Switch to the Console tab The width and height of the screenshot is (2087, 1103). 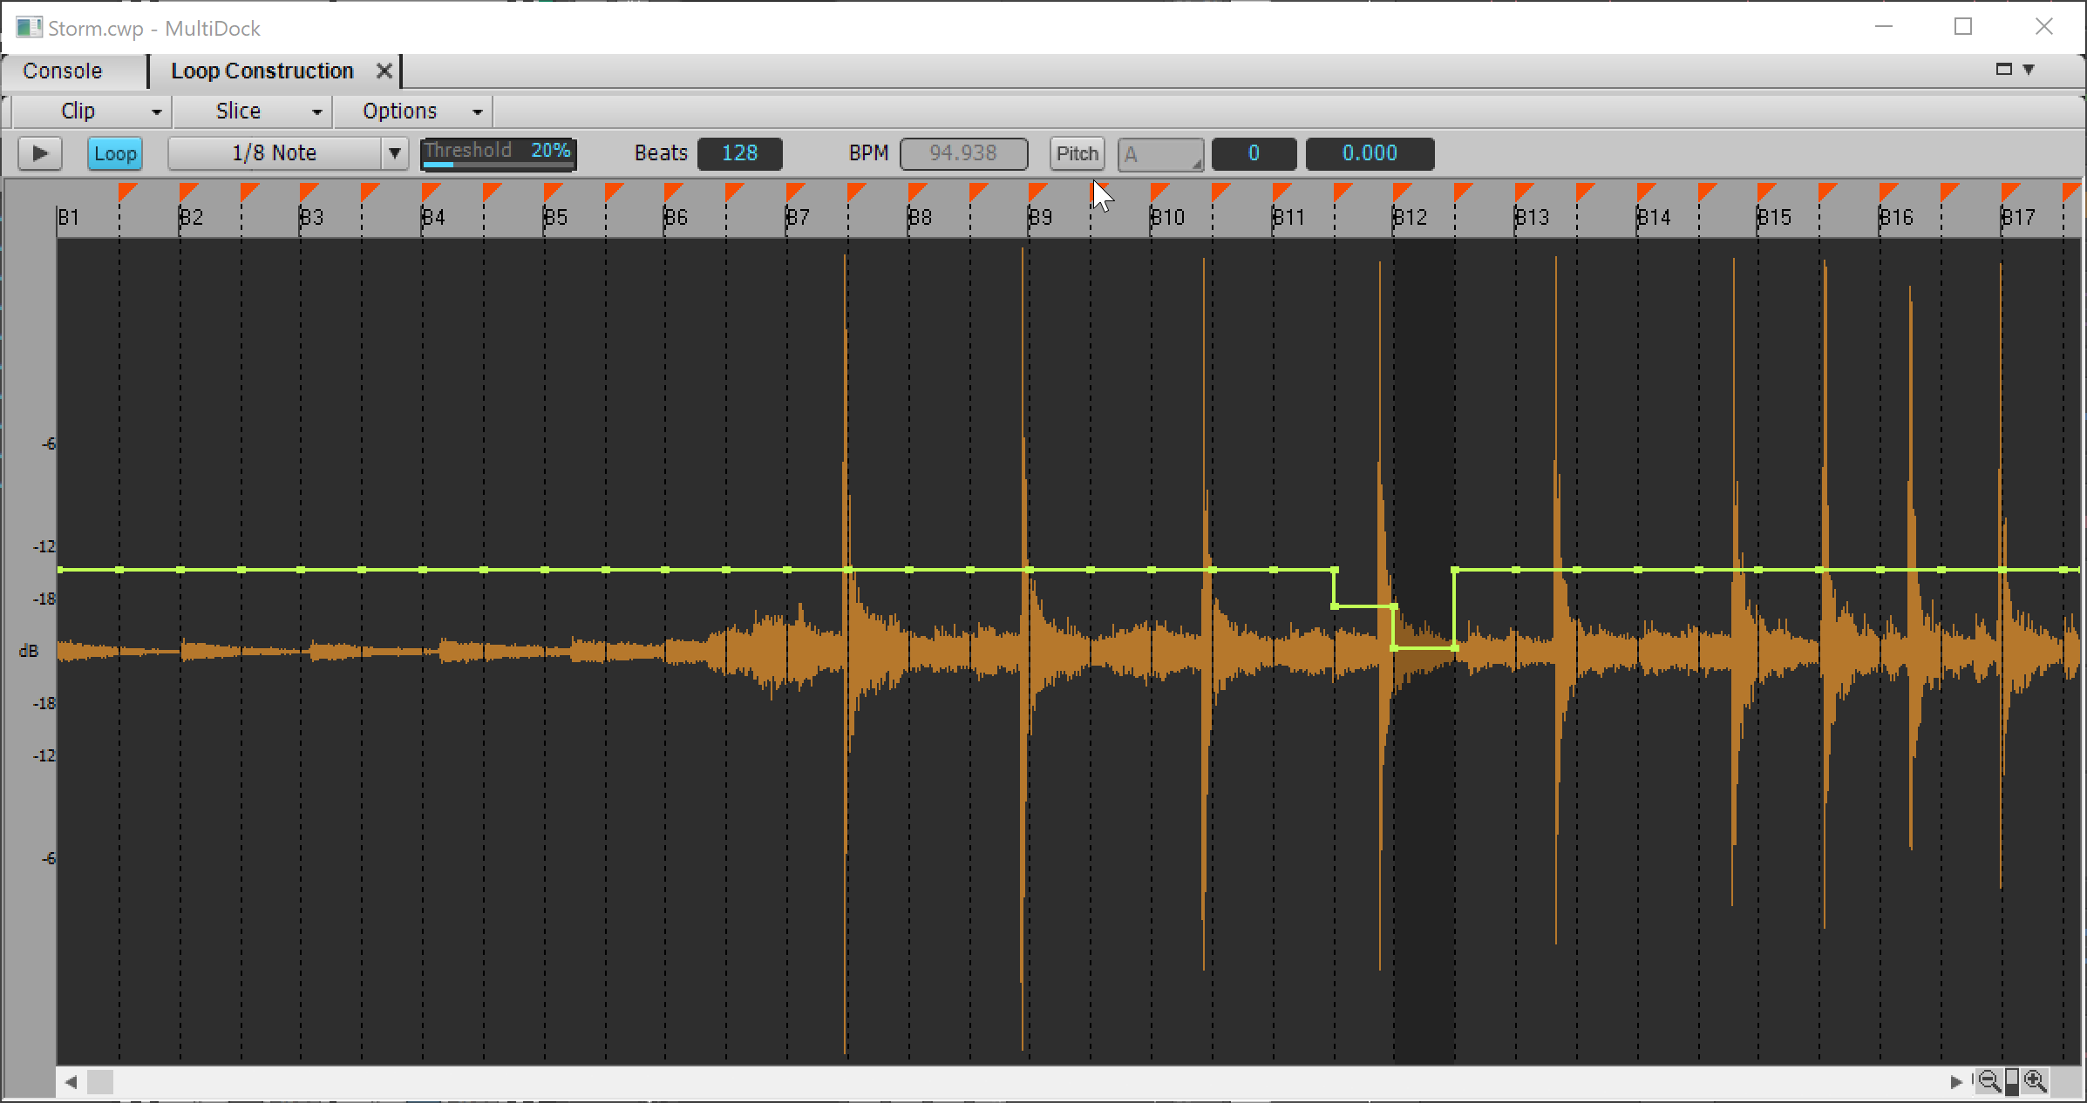coord(63,71)
